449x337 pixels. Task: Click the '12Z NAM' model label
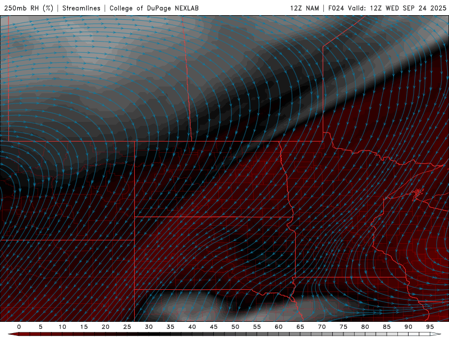coord(304,8)
